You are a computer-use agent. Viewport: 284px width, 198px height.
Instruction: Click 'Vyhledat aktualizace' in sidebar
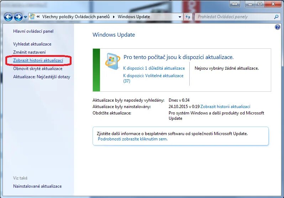32,44
